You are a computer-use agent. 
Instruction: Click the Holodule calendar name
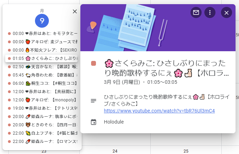[114, 122]
